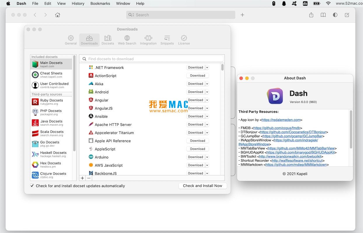Select Hex Docsets source

point(51,165)
